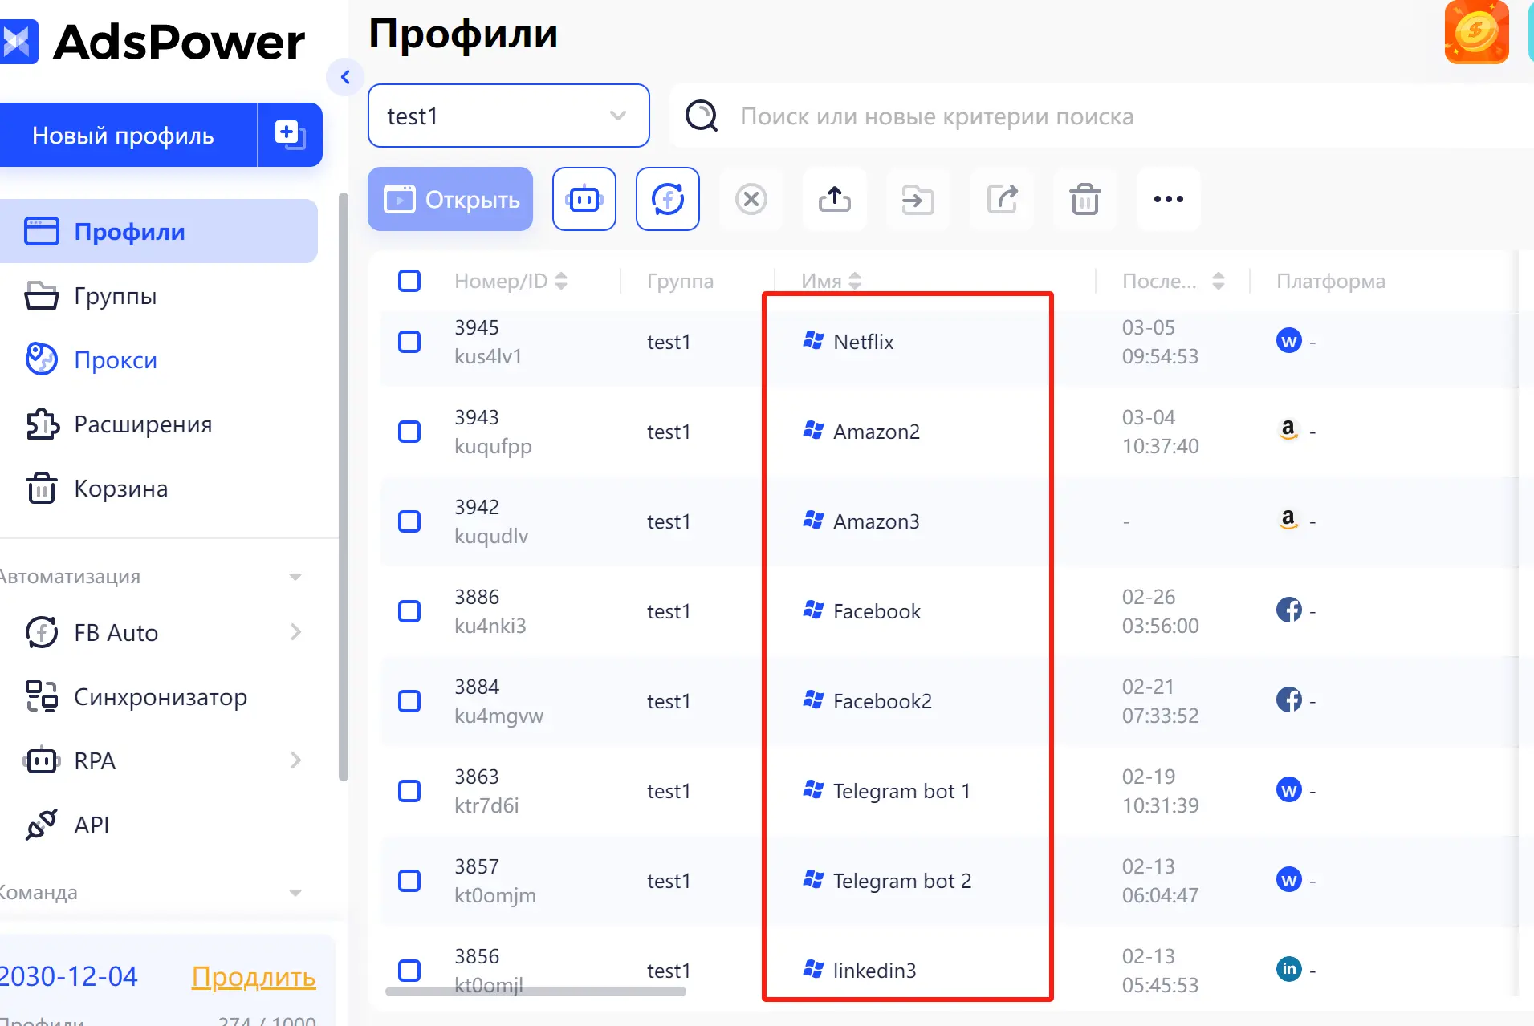Check the box for profile 3856 linkedin3
The width and height of the screenshot is (1534, 1026).
pos(409,971)
